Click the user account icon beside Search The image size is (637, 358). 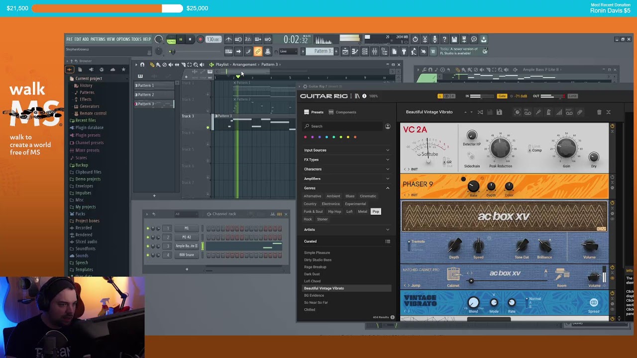pos(388,126)
